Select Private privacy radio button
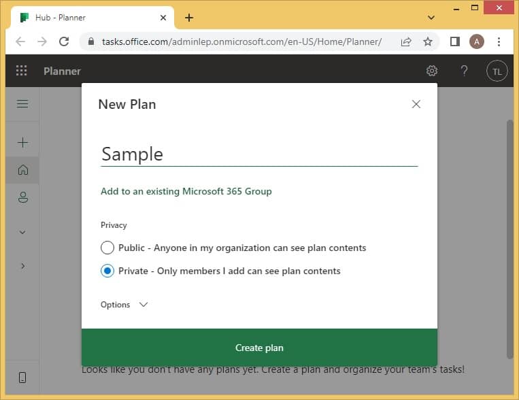519x400 pixels. point(107,271)
